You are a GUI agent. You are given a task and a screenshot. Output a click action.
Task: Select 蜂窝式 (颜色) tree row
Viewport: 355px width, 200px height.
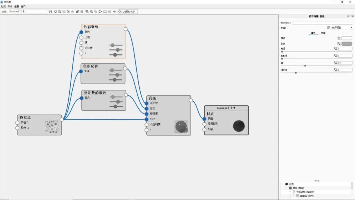tap(307, 196)
